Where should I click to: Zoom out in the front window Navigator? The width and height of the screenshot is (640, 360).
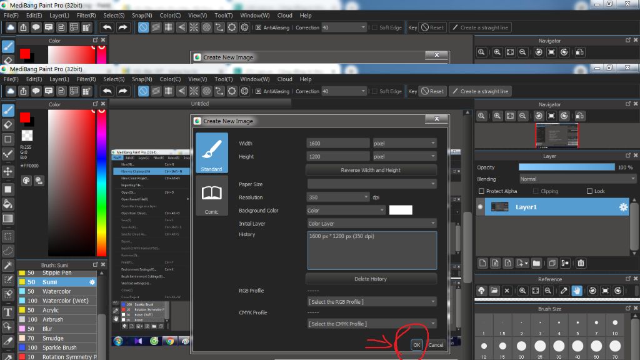click(x=522, y=116)
